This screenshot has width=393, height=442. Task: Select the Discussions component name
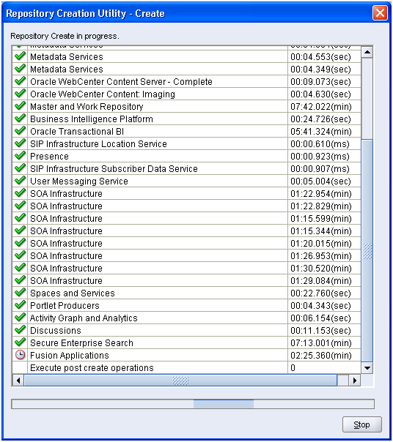(x=56, y=330)
